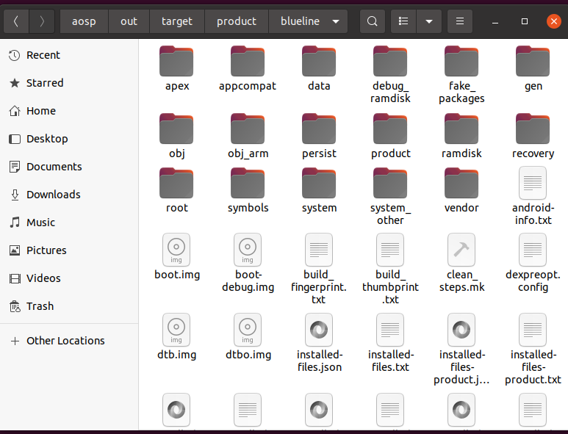The width and height of the screenshot is (568, 434).
Task: Select the installed-files.json file icon
Action: click(x=319, y=329)
